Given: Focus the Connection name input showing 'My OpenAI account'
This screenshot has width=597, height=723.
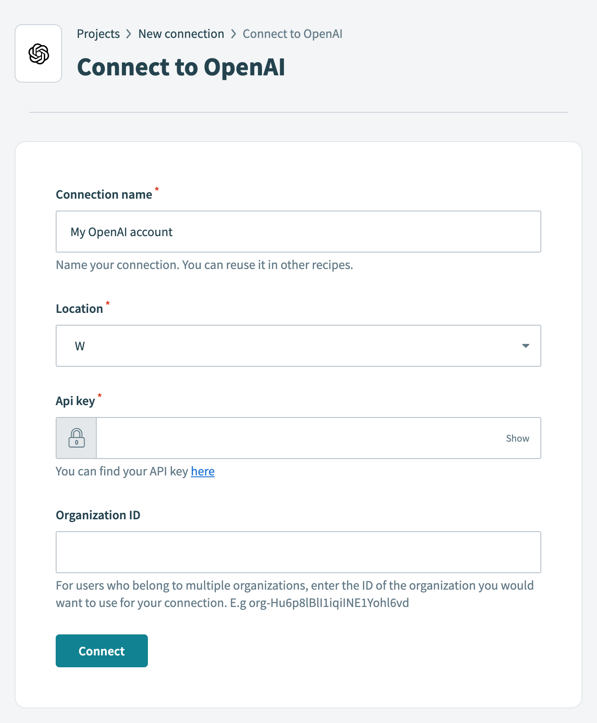Looking at the screenshot, I should 298,232.
